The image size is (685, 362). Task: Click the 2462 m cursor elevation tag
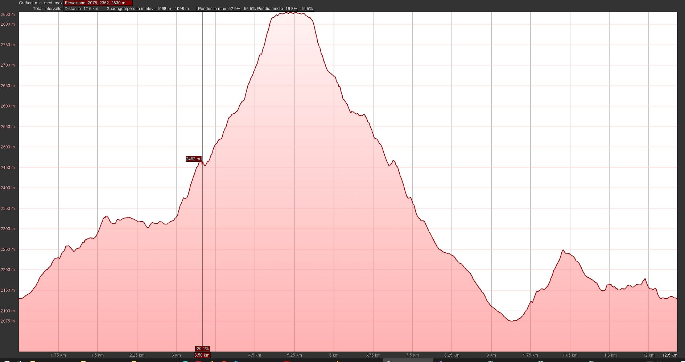(x=193, y=159)
